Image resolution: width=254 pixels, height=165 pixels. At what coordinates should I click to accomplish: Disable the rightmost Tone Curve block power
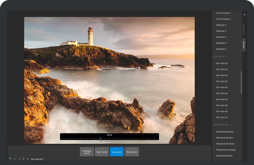tap(137, 149)
